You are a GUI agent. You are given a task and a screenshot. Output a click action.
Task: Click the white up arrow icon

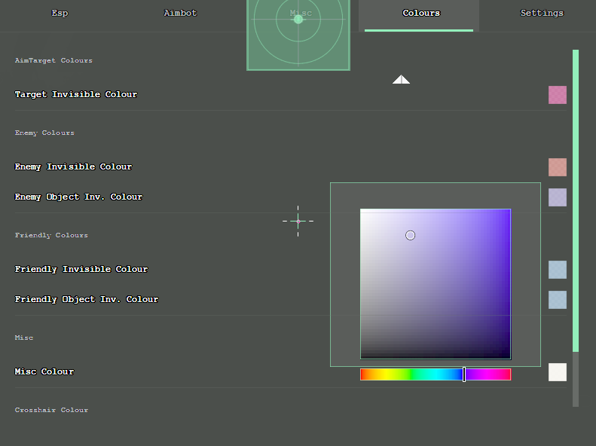pos(401,79)
